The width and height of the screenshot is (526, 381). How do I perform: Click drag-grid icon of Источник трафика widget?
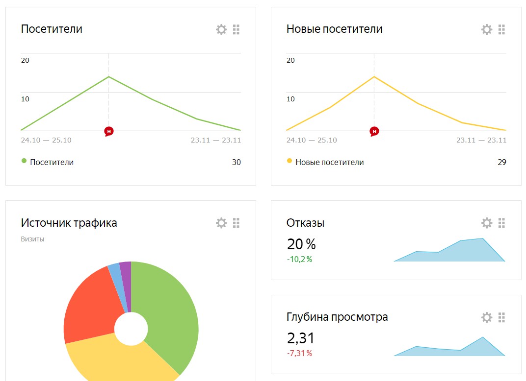[236, 223]
